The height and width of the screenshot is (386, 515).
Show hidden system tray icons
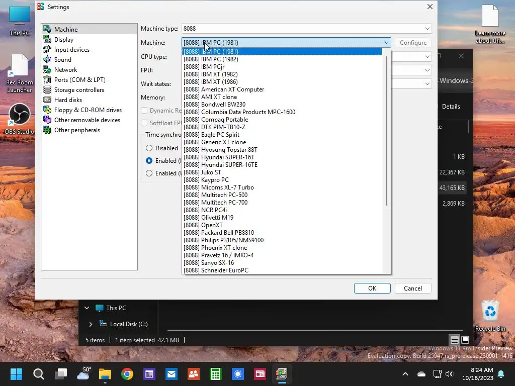pos(405,374)
